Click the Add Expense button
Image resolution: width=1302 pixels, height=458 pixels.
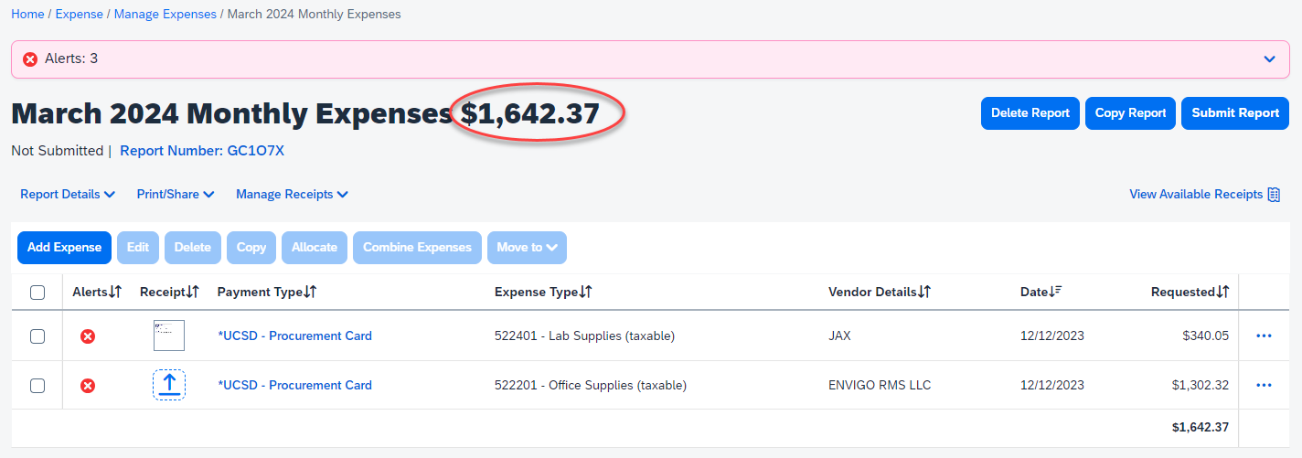click(64, 248)
